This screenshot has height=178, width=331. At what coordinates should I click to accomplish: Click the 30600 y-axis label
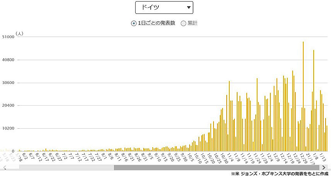tap(8, 83)
